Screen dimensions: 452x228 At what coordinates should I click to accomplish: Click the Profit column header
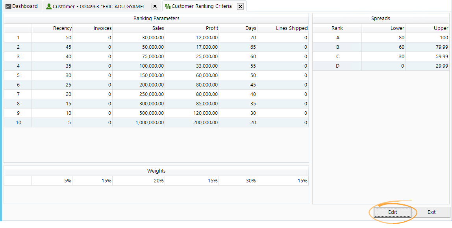pyautogui.click(x=211, y=28)
